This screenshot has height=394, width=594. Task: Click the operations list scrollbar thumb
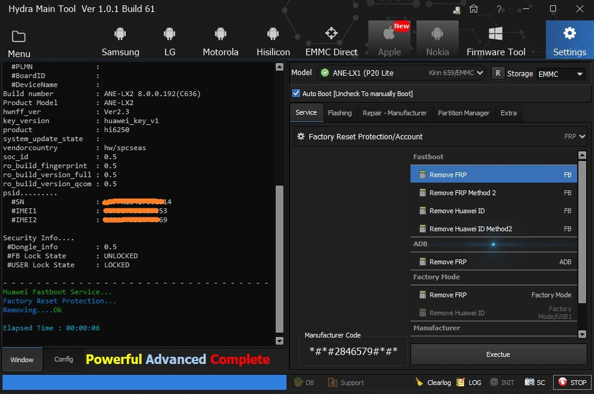(x=582, y=232)
